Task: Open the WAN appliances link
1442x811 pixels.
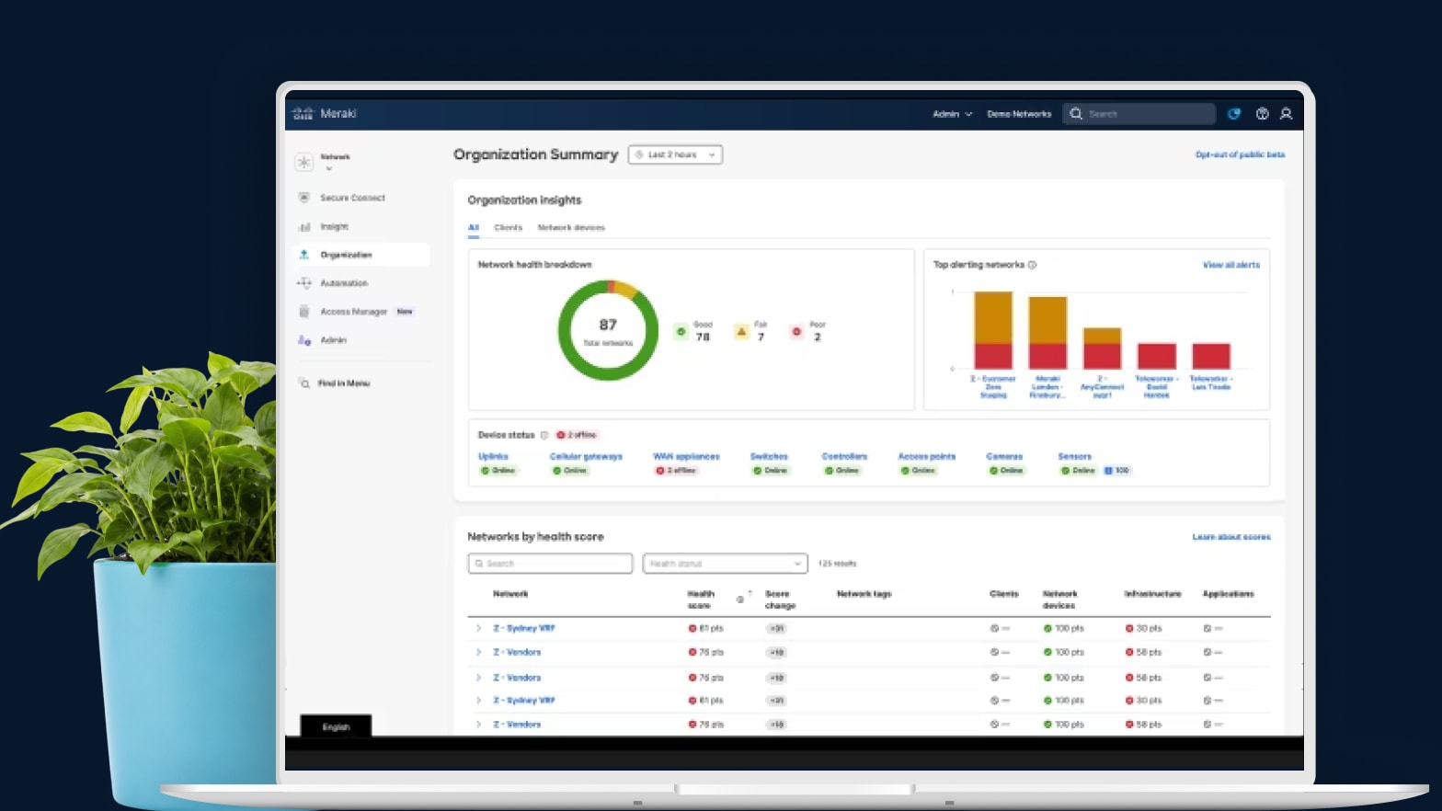Action: pyautogui.click(x=686, y=456)
